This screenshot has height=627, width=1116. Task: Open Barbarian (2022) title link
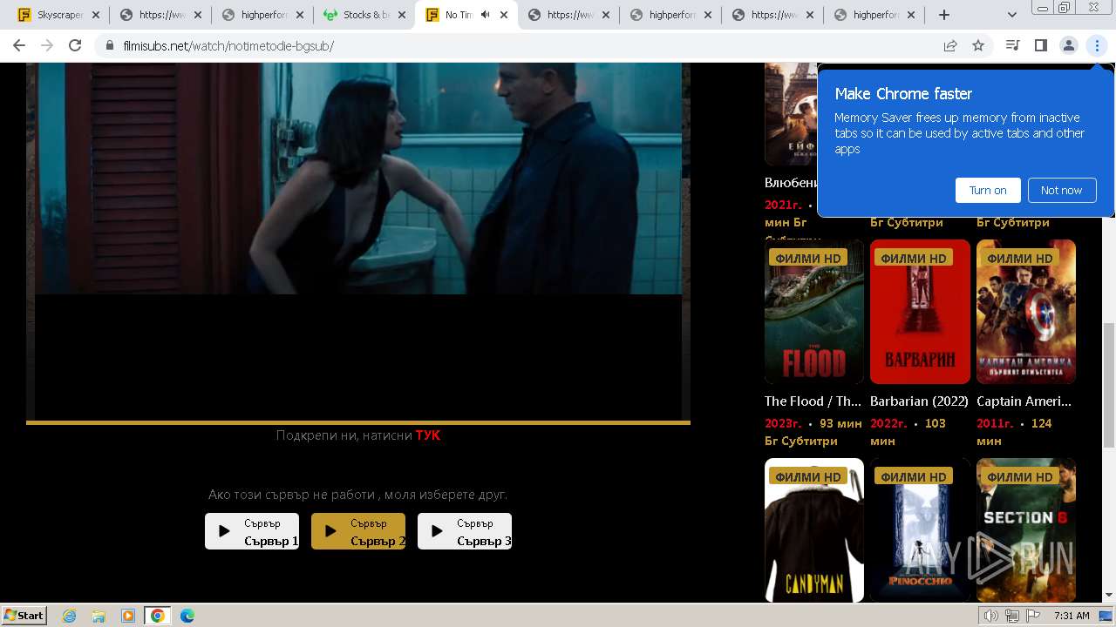tap(919, 401)
